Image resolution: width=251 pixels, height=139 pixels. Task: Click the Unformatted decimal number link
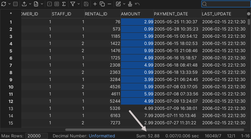pyautogui.click(x=102, y=136)
